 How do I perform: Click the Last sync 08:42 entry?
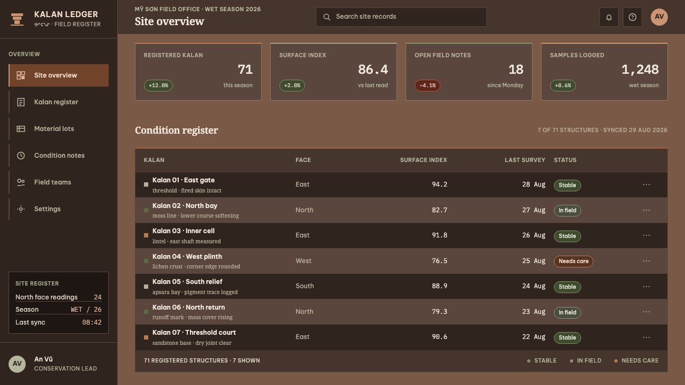tap(58, 322)
